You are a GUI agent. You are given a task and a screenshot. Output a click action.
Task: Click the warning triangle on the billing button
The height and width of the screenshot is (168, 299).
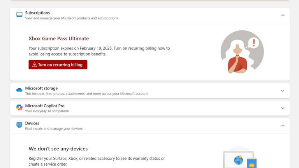[x=34, y=65]
